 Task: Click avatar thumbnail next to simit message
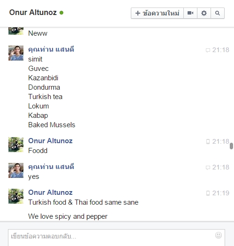16,53
